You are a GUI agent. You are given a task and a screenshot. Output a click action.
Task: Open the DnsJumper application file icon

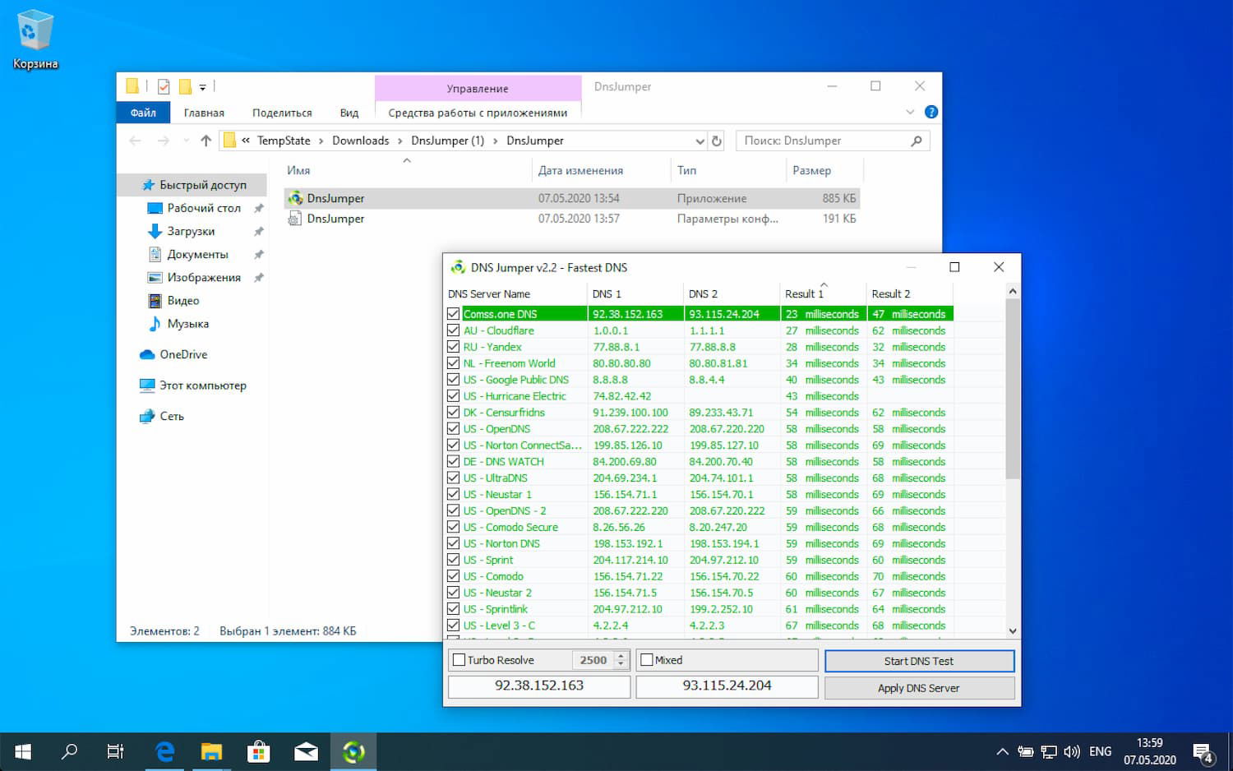pos(295,198)
